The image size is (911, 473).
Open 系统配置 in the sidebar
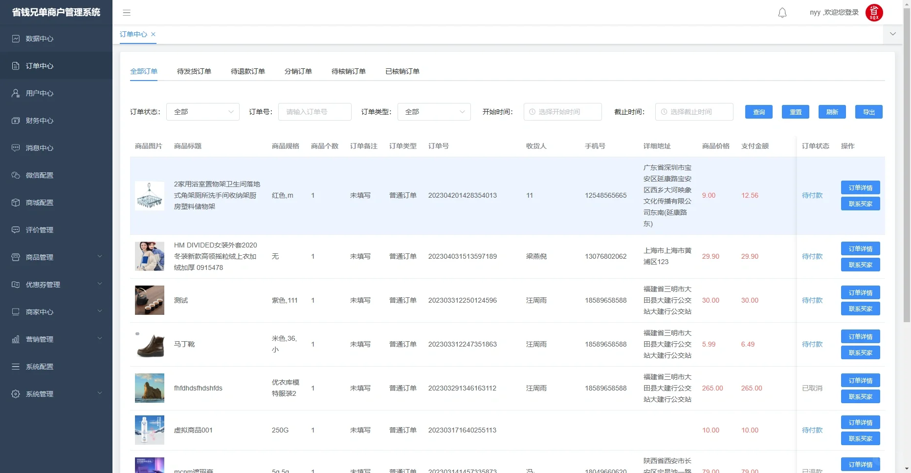click(x=40, y=367)
